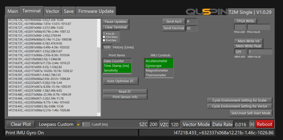Switch to the Main tab

(13, 11)
